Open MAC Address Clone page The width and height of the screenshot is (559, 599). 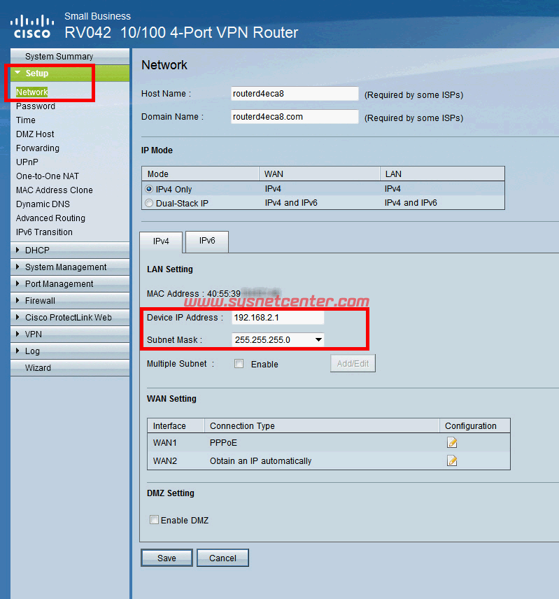pyautogui.click(x=54, y=190)
